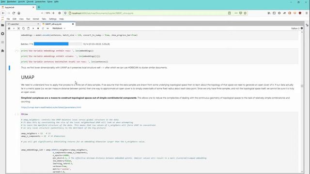The image size is (310, 174).
Task: Click the vertical notebook scrollbar thumb
Action: point(302,86)
